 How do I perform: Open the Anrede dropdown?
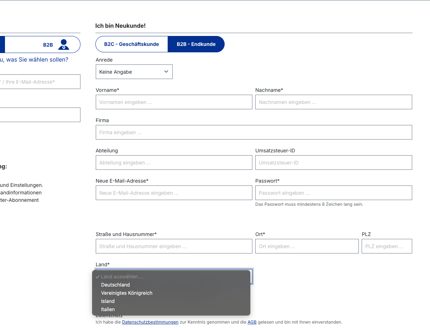[x=134, y=72]
